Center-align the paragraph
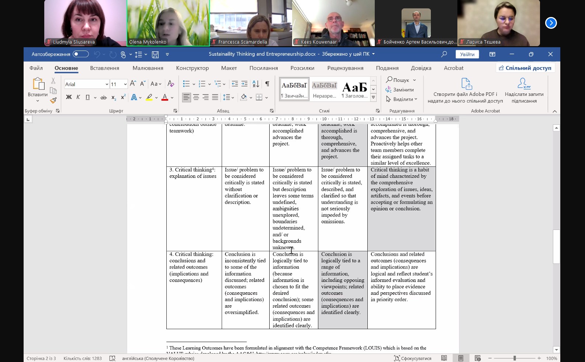Screen dimensions: 585x362 click(196, 97)
